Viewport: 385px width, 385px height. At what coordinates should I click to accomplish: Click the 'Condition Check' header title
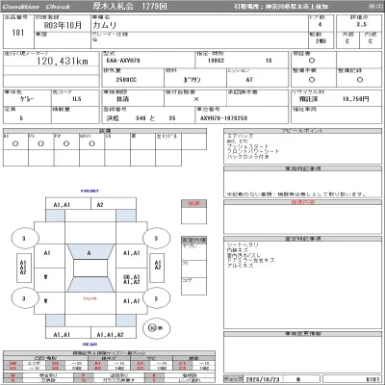[x=36, y=7]
